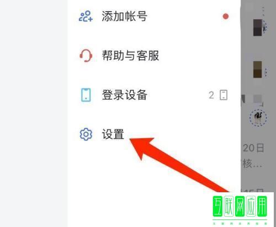This screenshot has width=276, height=227.
Task: Tap the 20日 date in background list
Action: tap(253, 148)
